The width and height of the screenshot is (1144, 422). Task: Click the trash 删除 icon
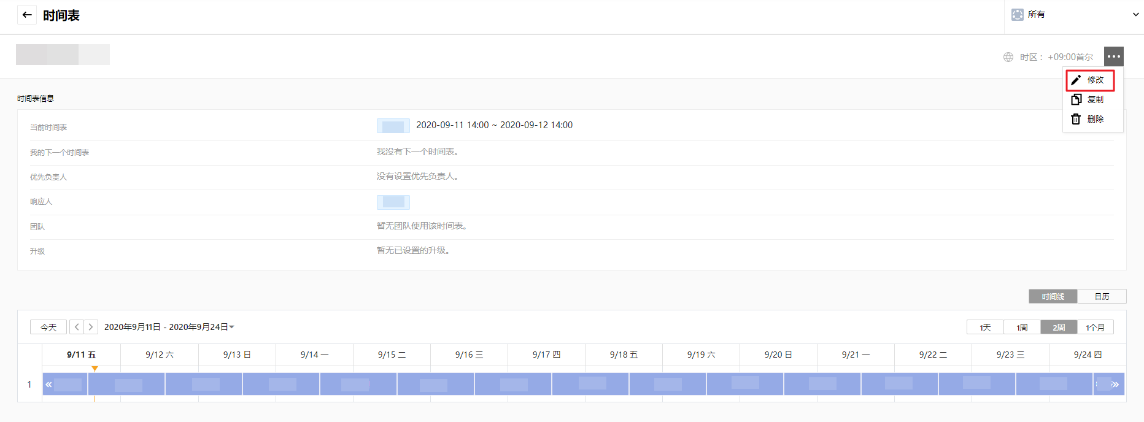pos(1076,119)
